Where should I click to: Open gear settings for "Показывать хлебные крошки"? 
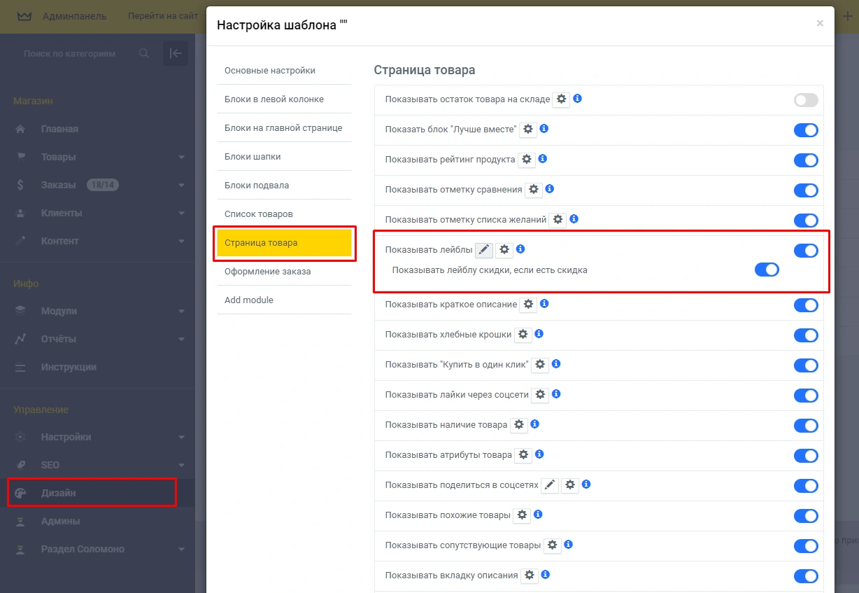[x=523, y=335]
